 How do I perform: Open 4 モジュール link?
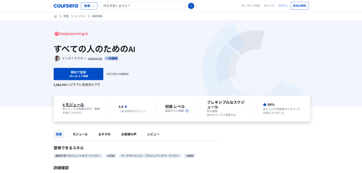click(x=73, y=105)
